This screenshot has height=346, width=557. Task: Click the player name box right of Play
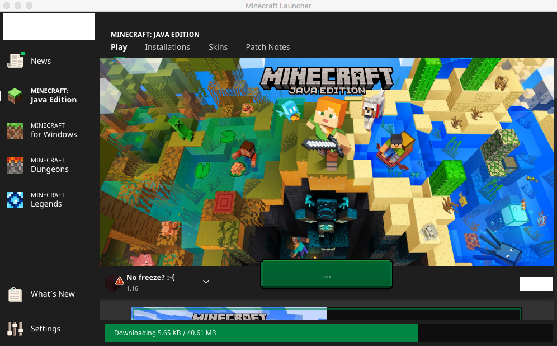(535, 284)
